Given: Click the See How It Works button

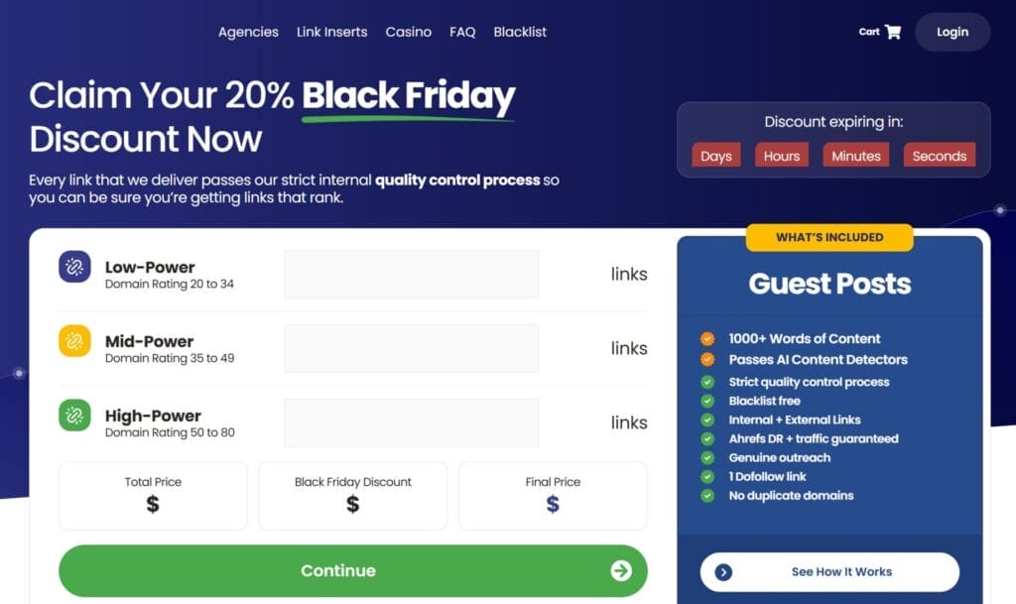Looking at the screenshot, I should pyautogui.click(x=829, y=572).
